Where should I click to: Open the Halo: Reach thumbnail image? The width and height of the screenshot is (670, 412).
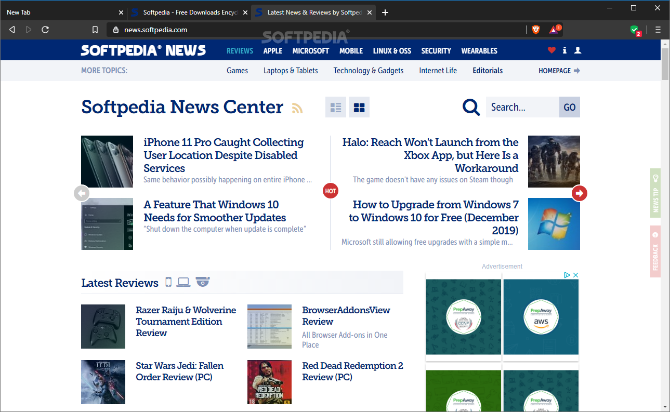click(x=554, y=162)
